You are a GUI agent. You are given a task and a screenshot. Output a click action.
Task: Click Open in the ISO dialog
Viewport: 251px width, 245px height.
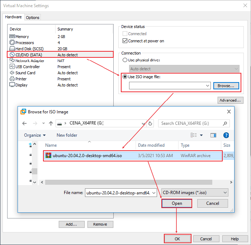[177, 203]
